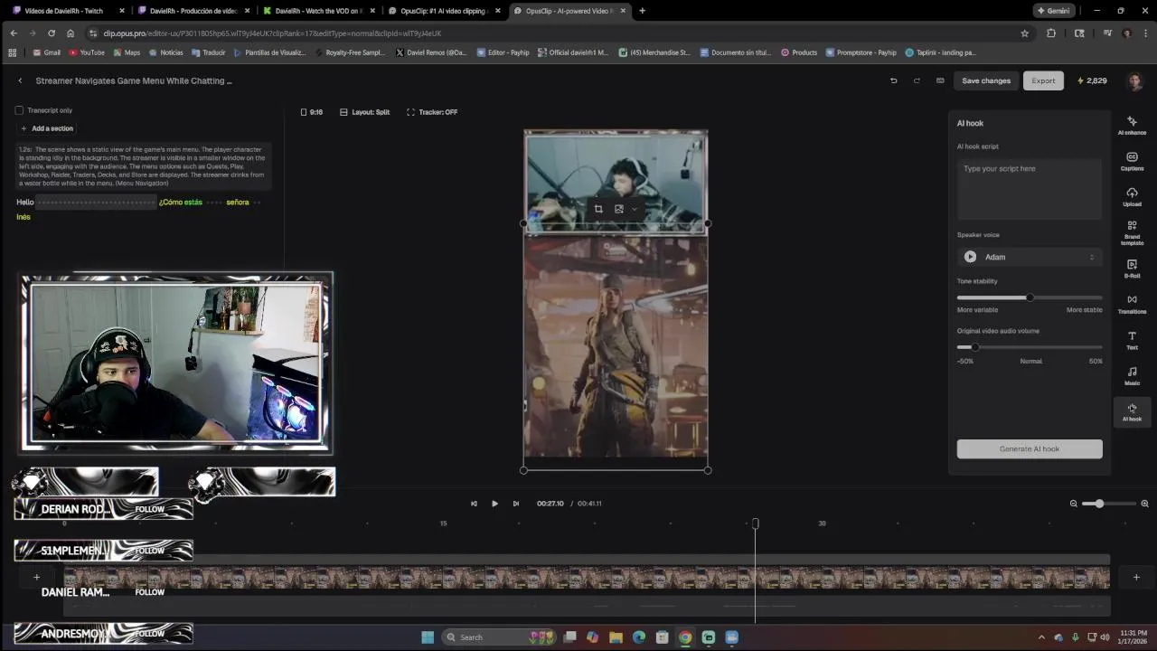This screenshot has width=1157, height=651.
Task: Bookmark this page with the star
Action: tap(1024, 33)
